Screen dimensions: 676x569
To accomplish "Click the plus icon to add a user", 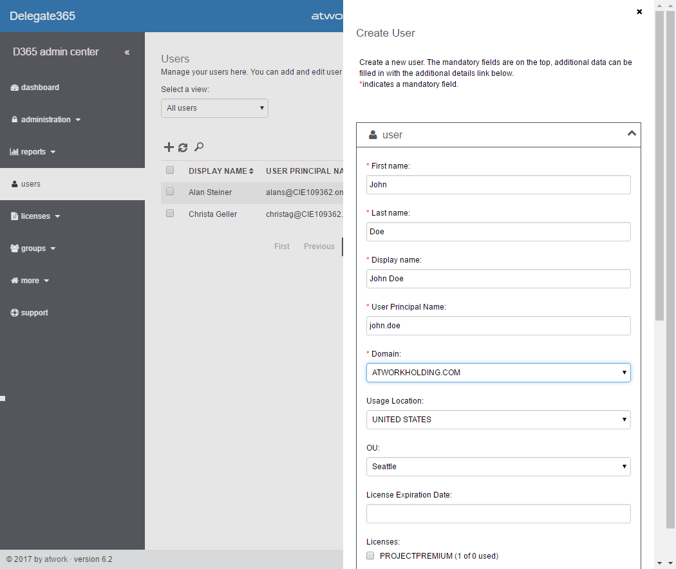I will [169, 147].
